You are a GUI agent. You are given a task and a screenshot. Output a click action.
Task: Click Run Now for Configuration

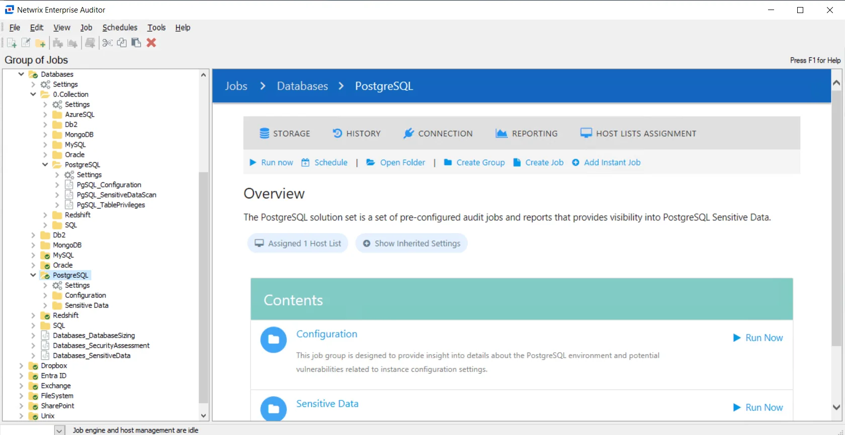click(758, 338)
